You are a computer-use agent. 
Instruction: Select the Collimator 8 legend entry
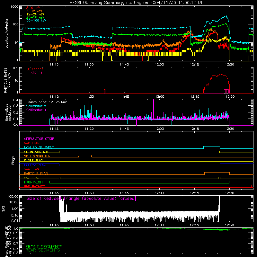pos(36,106)
